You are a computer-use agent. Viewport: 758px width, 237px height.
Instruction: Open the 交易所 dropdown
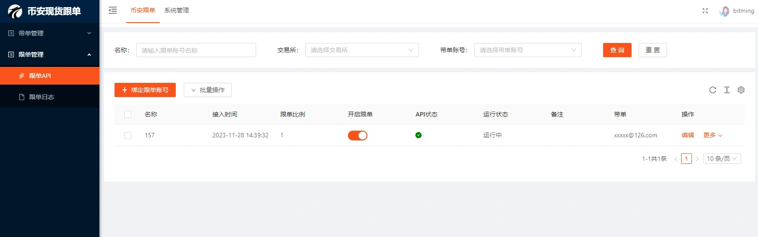point(362,50)
